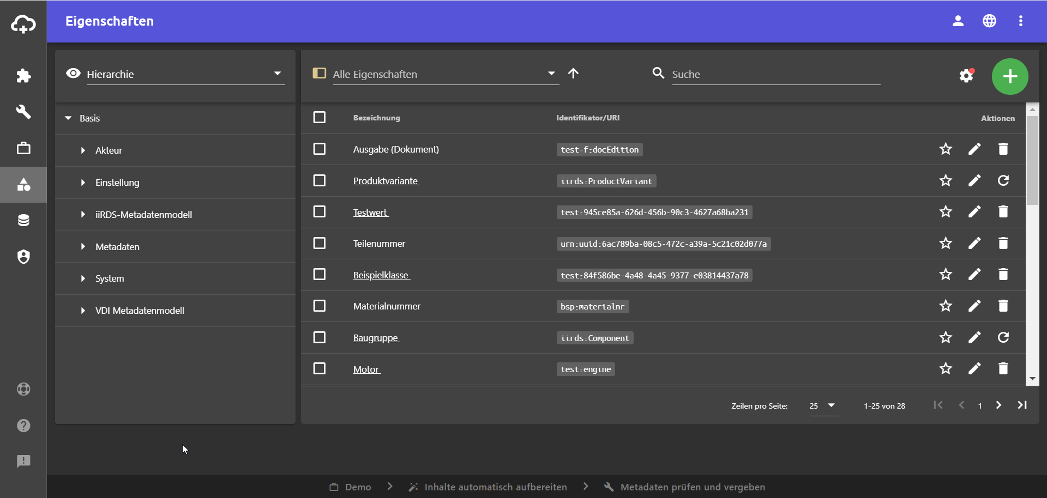Image resolution: width=1047 pixels, height=498 pixels.
Task: Open Metadaten prüfen und vergeben breadcrumb
Action: point(685,487)
